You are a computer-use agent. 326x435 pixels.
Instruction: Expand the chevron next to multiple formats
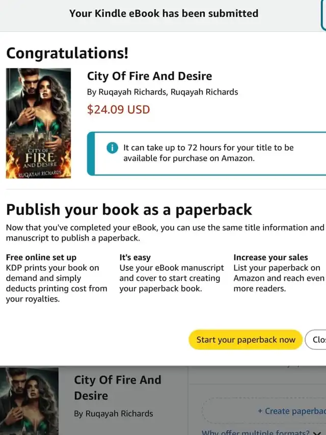(x=316, y=433)
